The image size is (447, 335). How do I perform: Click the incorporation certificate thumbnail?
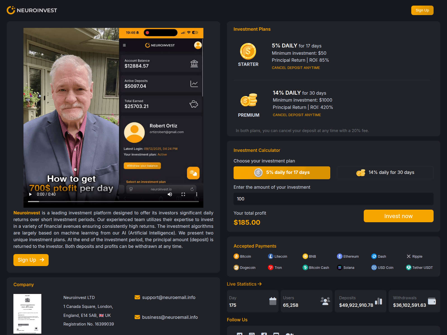(27, 314)
